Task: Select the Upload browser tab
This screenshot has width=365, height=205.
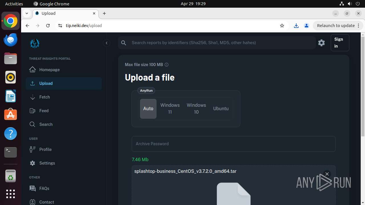Action: click(x=66, y=13)
